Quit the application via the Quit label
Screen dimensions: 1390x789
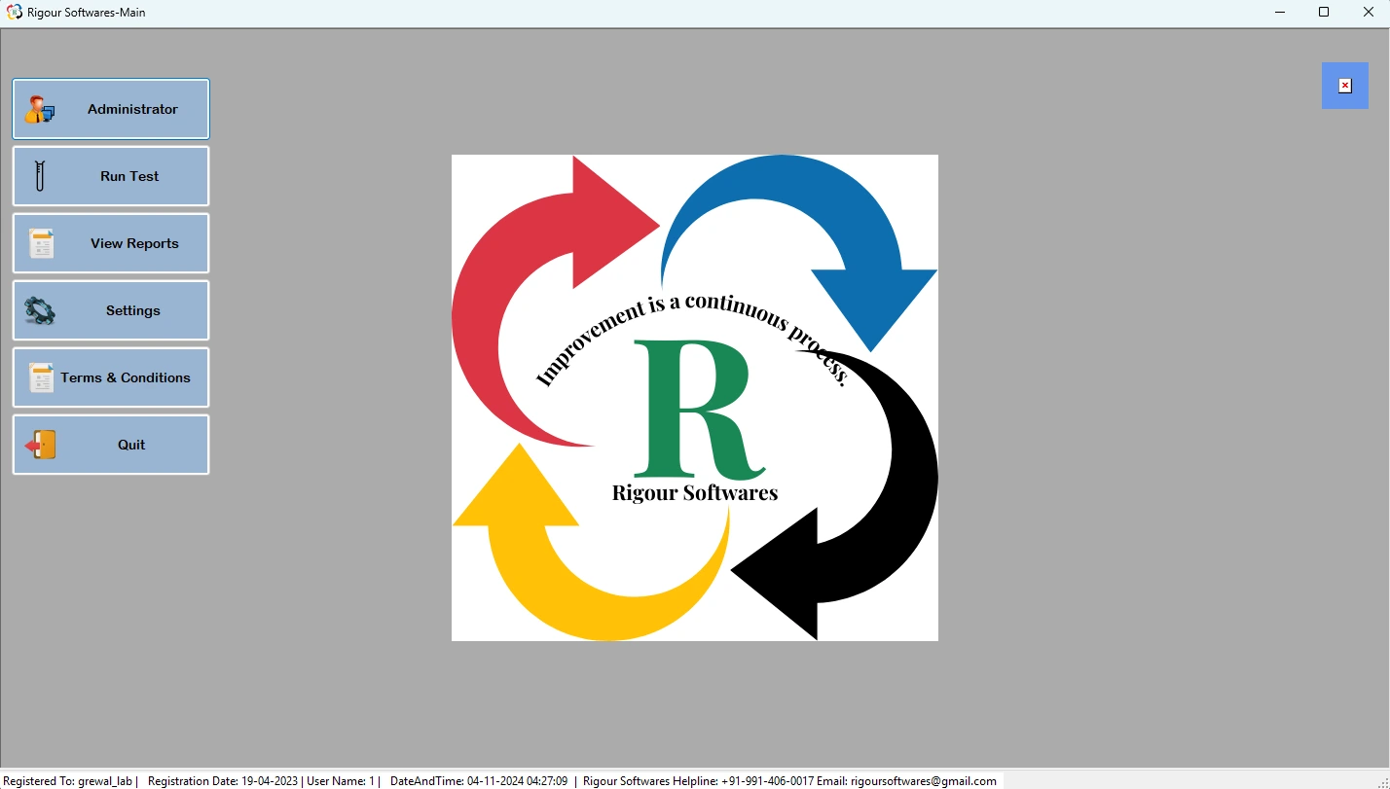[131, 445]
